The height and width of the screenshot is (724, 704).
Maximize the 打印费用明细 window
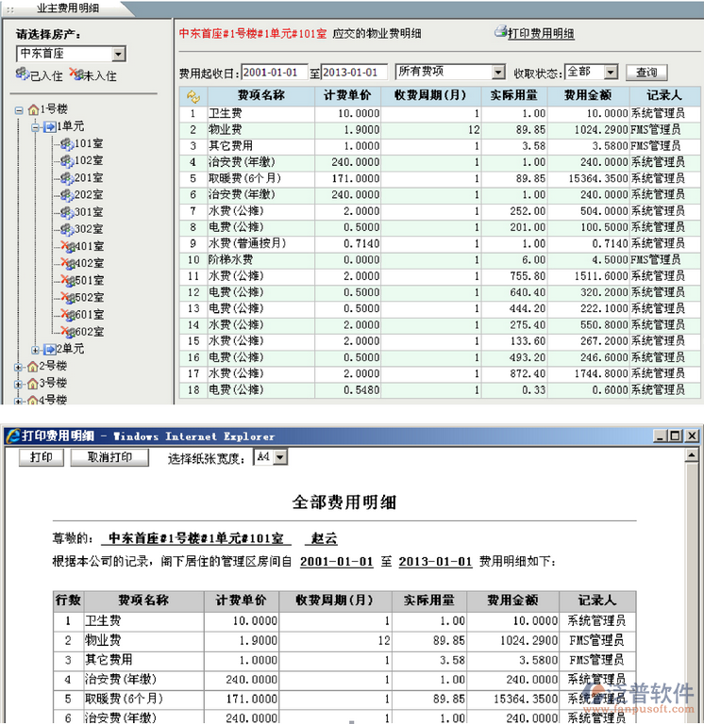pos(676,436)
